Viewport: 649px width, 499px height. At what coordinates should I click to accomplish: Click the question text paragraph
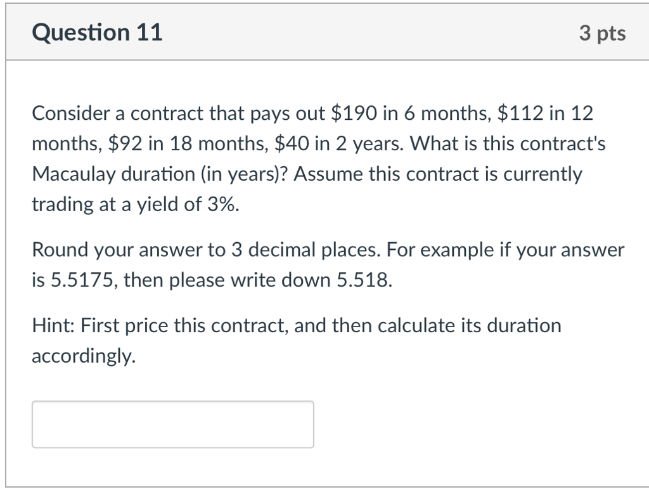[x=317, y=159]
